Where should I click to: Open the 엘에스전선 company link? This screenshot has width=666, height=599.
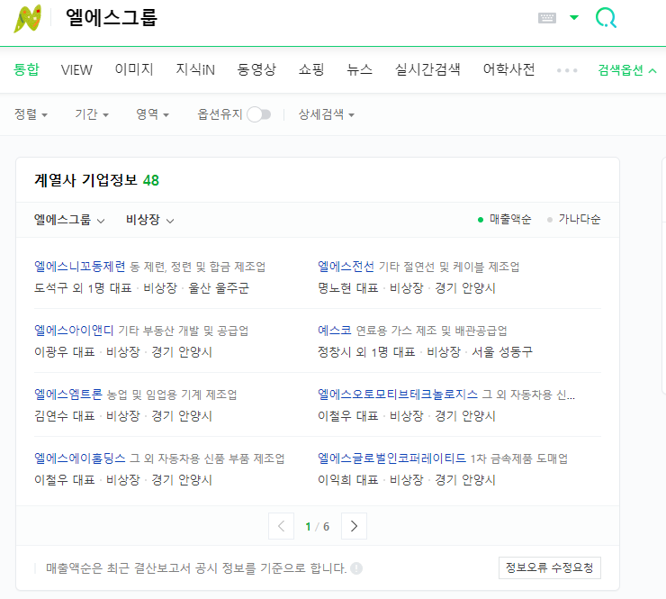pyautogui.click(x=346, y=267)
